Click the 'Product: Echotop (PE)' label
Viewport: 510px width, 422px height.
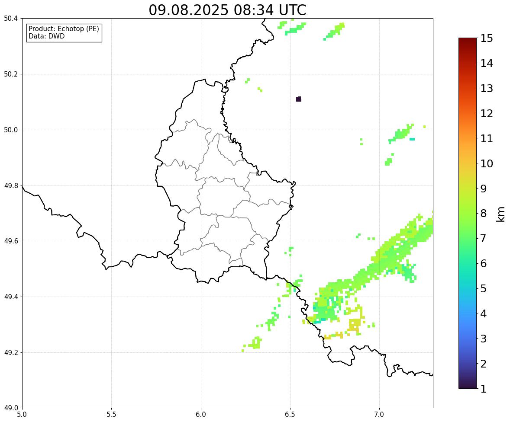click(64, 29)
